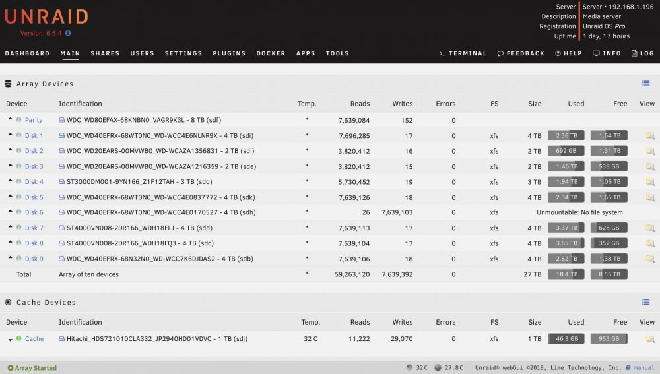Click drive icon beside WDC_WD20EARS sdl

pos(61,150)
